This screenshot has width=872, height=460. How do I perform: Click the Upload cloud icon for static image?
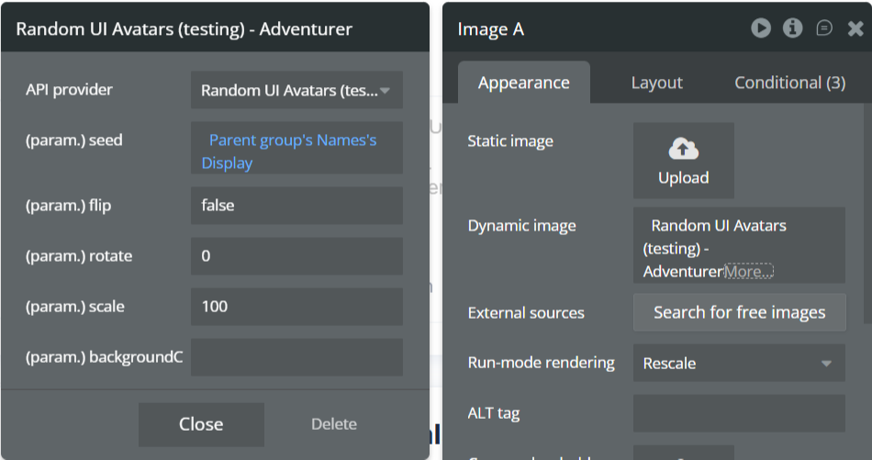coord(683,150)
